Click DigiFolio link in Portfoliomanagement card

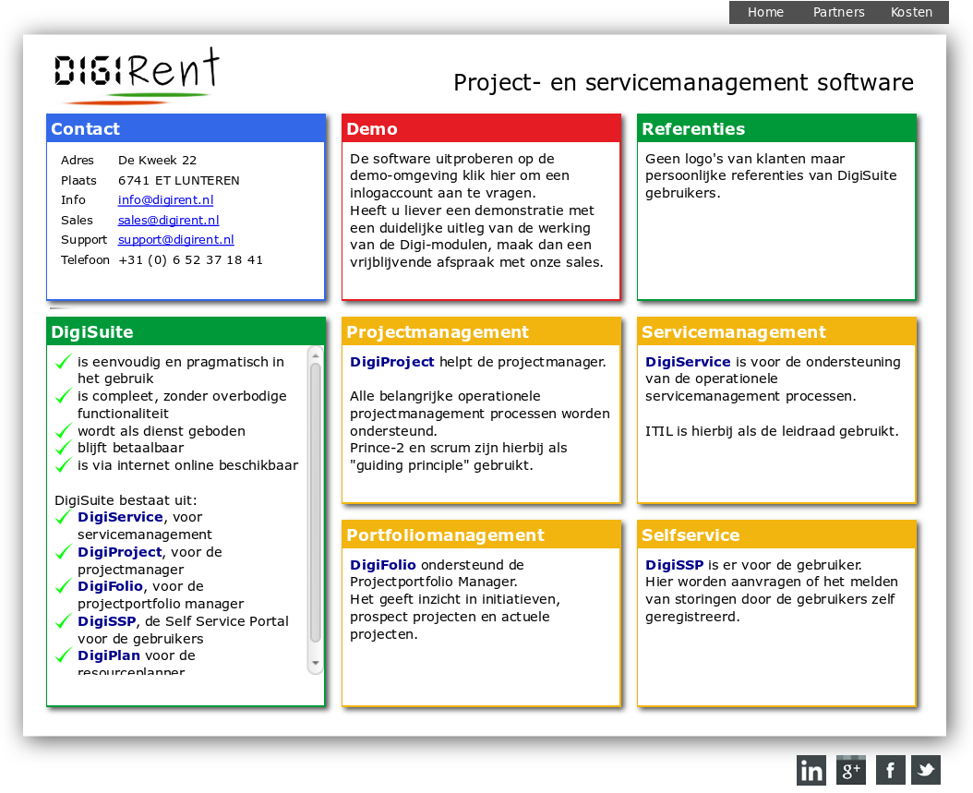coord(383,565)
